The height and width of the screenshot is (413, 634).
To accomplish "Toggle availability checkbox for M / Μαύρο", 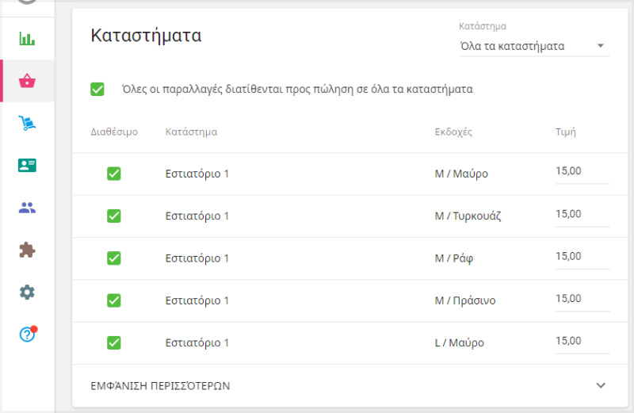I will tap(113, 174).
